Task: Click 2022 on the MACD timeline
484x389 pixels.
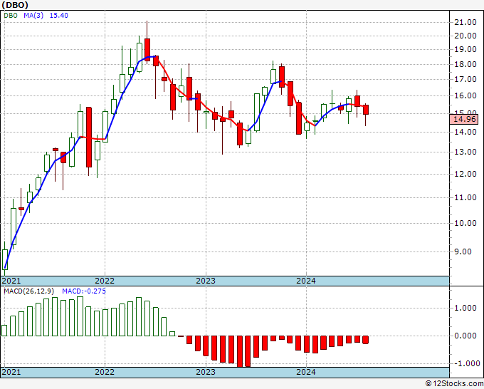Action: (105, 372)
